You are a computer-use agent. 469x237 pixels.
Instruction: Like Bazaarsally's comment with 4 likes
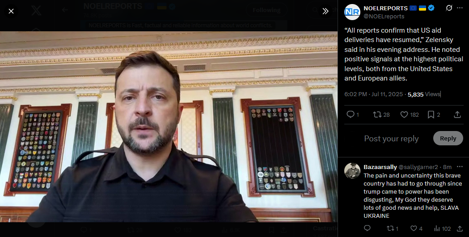tap(416, 229)
